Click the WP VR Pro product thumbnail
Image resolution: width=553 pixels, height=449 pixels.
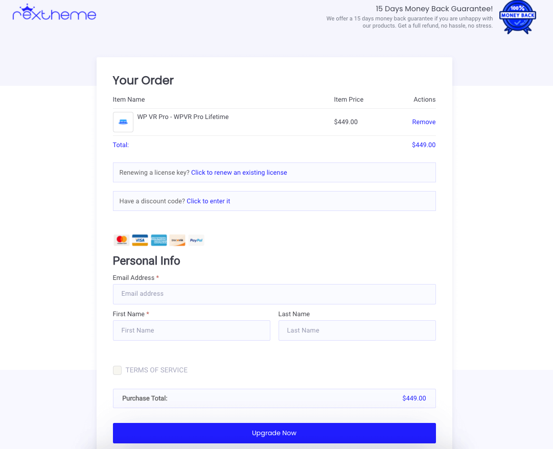pos(123,122)
